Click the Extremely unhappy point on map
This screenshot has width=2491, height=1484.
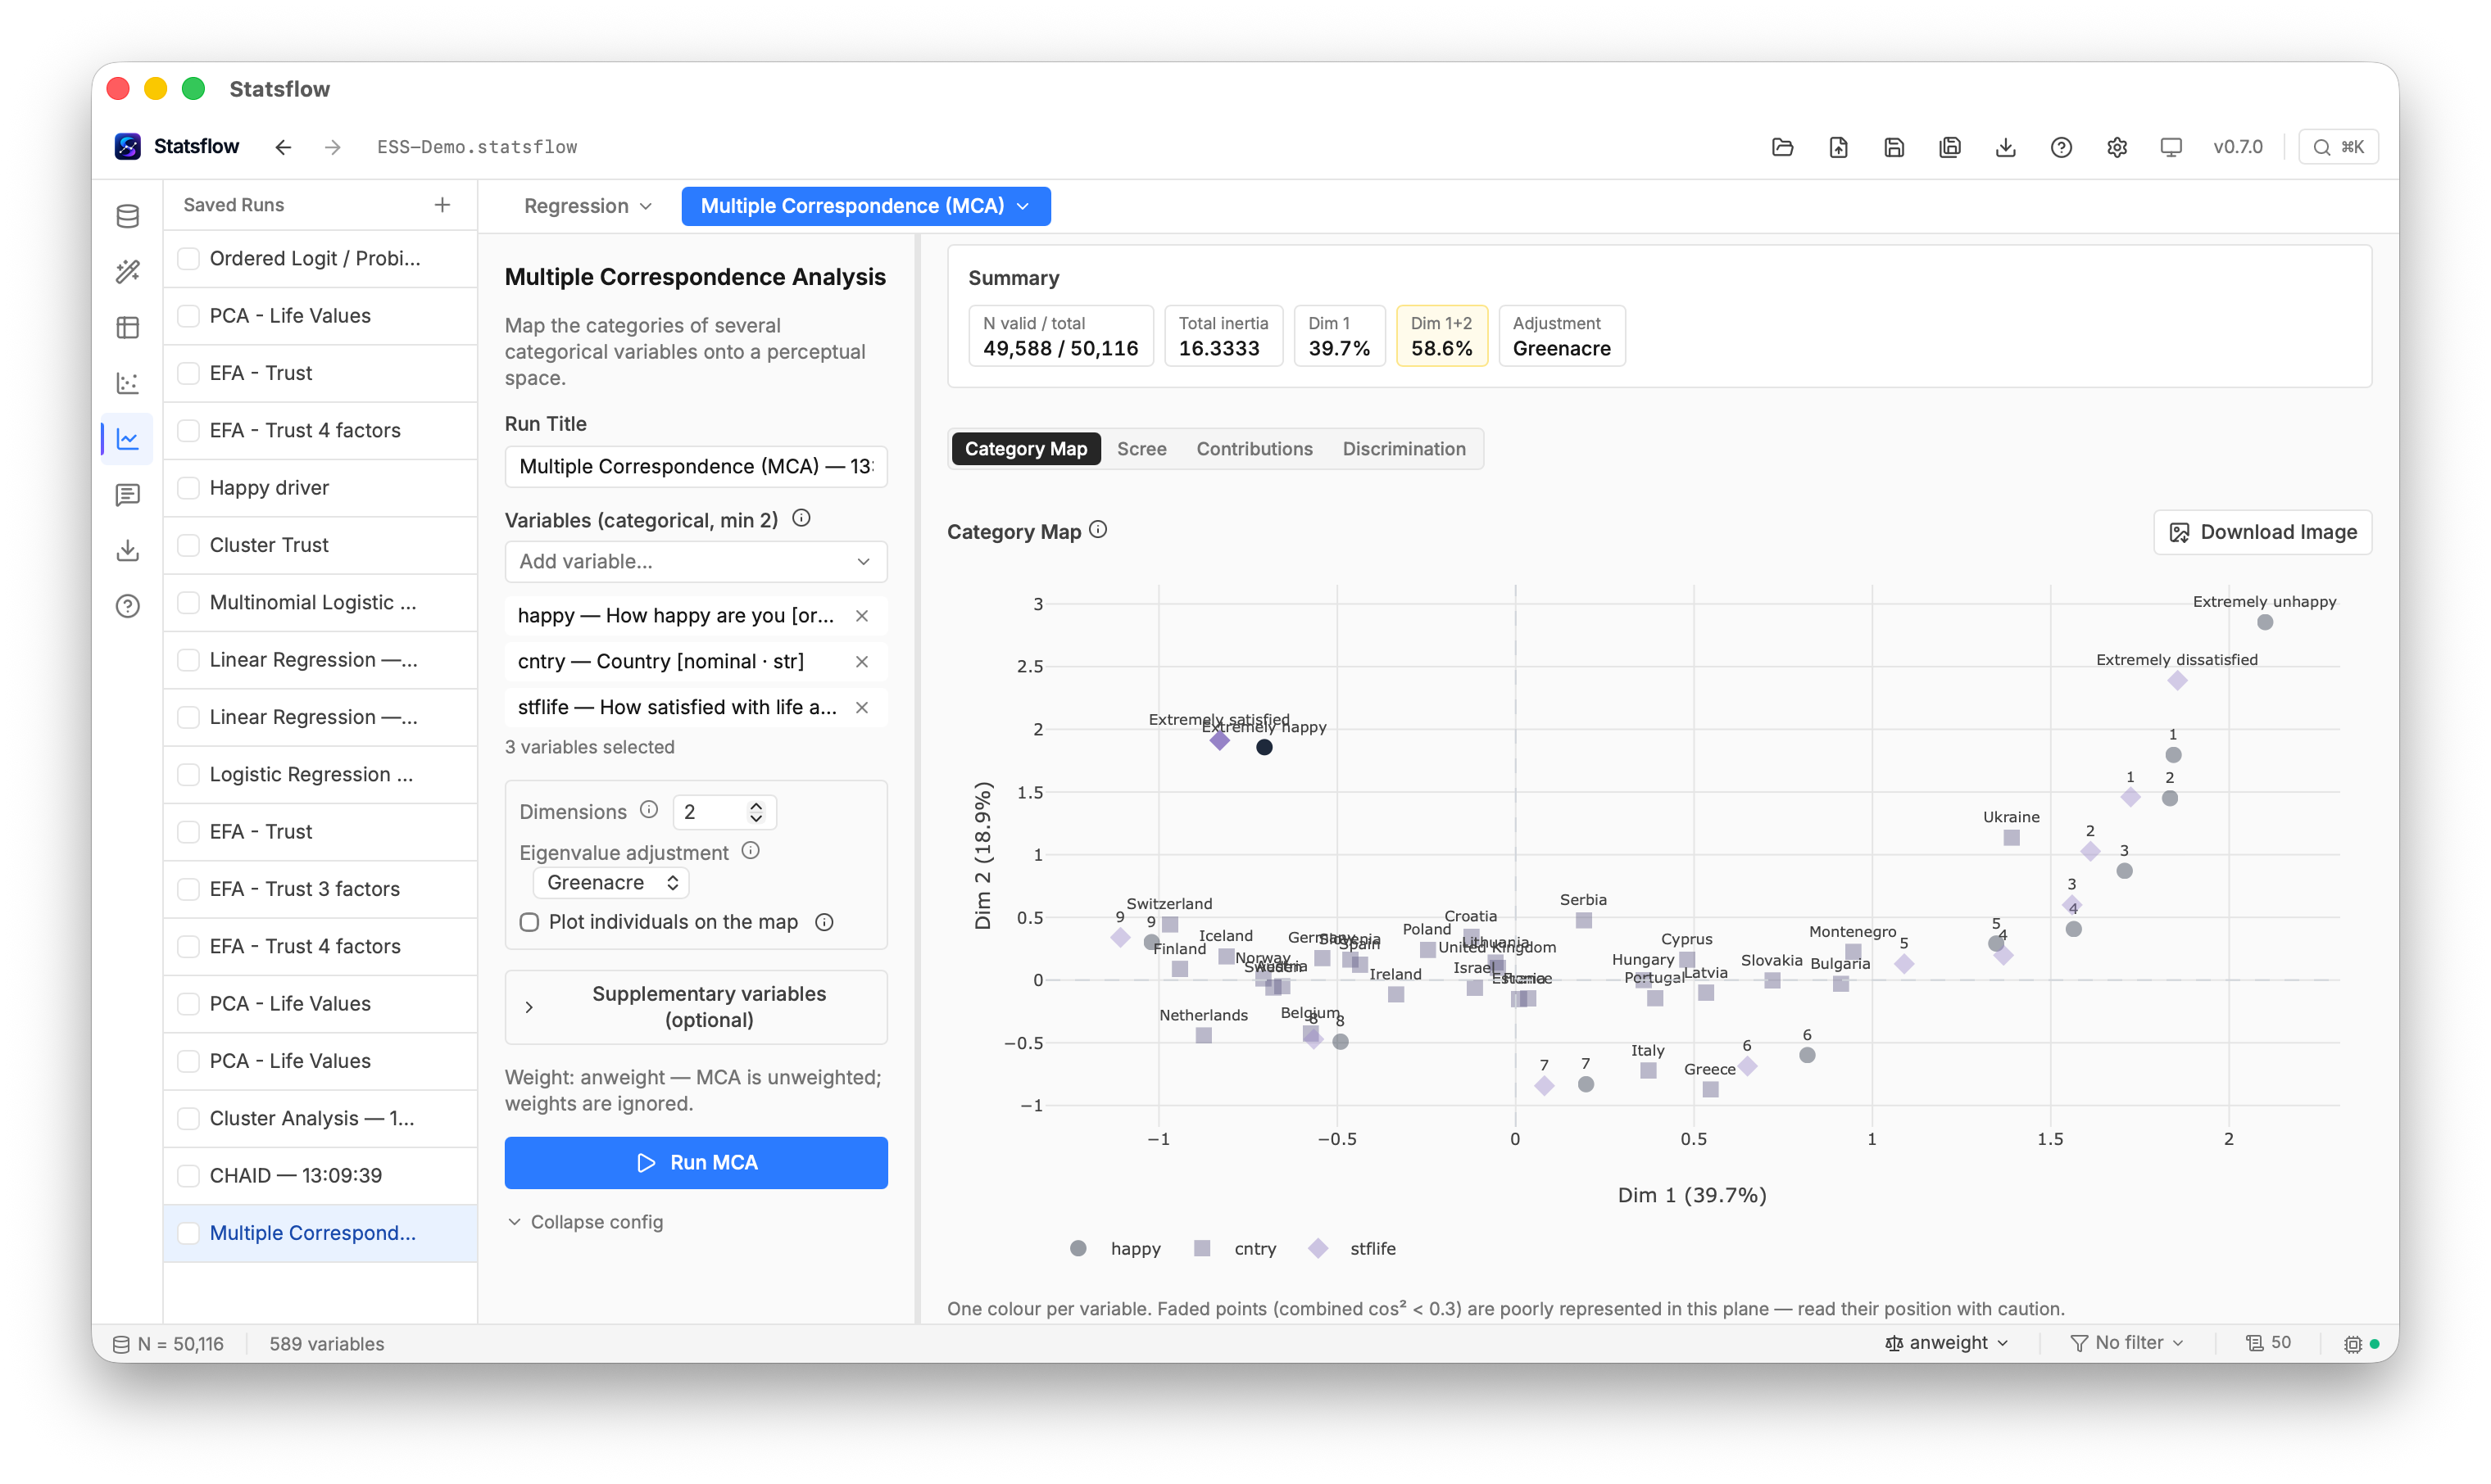[2265, 622]
